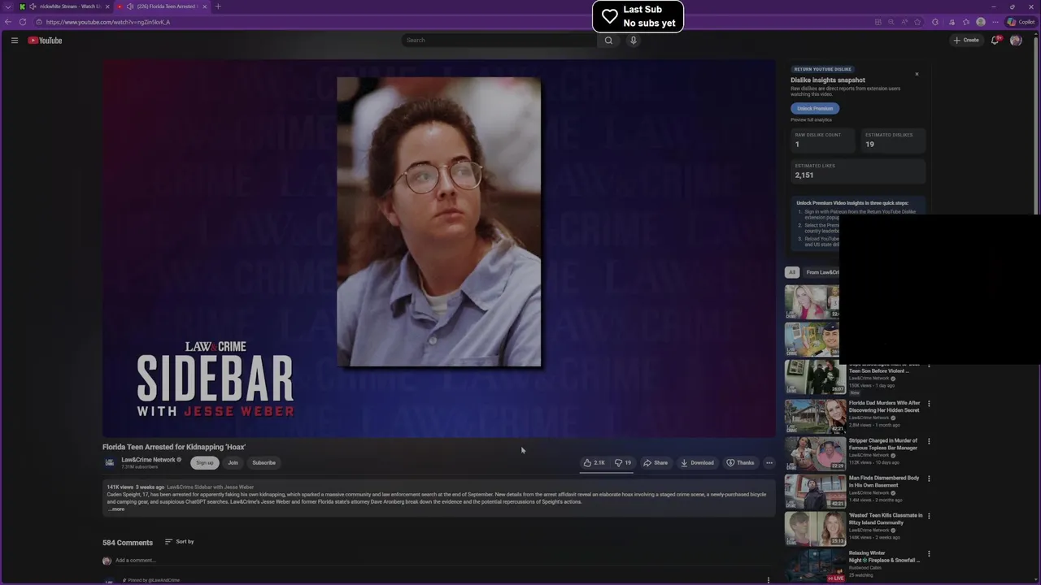Screen dimensions: 1041x585
Task: Open the tab actions dropdown arrow
Action: 8,6
